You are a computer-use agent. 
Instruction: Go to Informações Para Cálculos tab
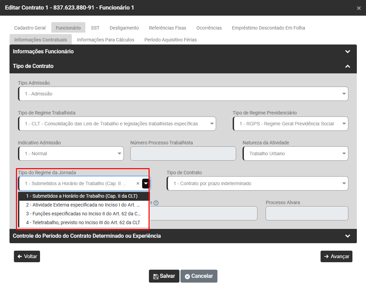pos(105,40)
